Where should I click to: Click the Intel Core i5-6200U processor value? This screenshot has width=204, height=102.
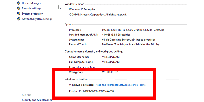click(133, 30)
